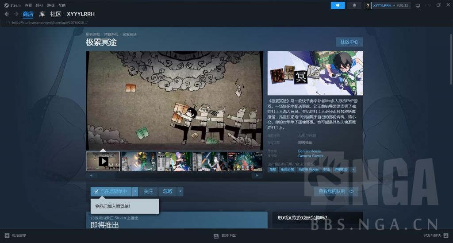Click the main game trailer video
This screenshot has height=243, width=453.
174,100
